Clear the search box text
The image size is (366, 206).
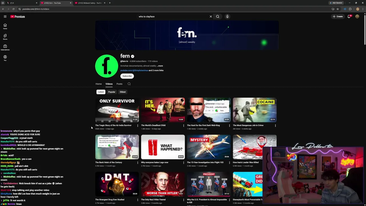(211, 17)
